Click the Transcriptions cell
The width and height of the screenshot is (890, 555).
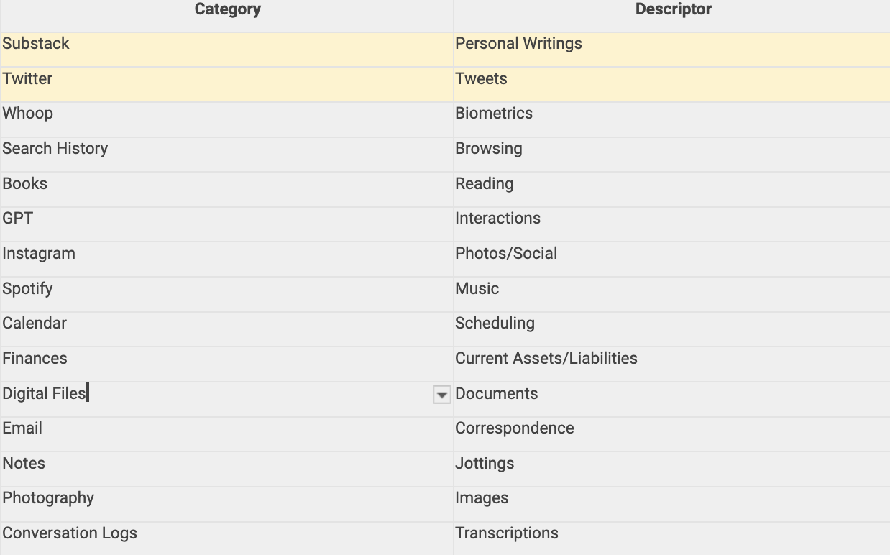coord(507,533)
